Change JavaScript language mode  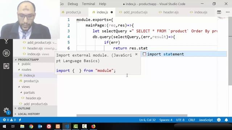point(206,120)
